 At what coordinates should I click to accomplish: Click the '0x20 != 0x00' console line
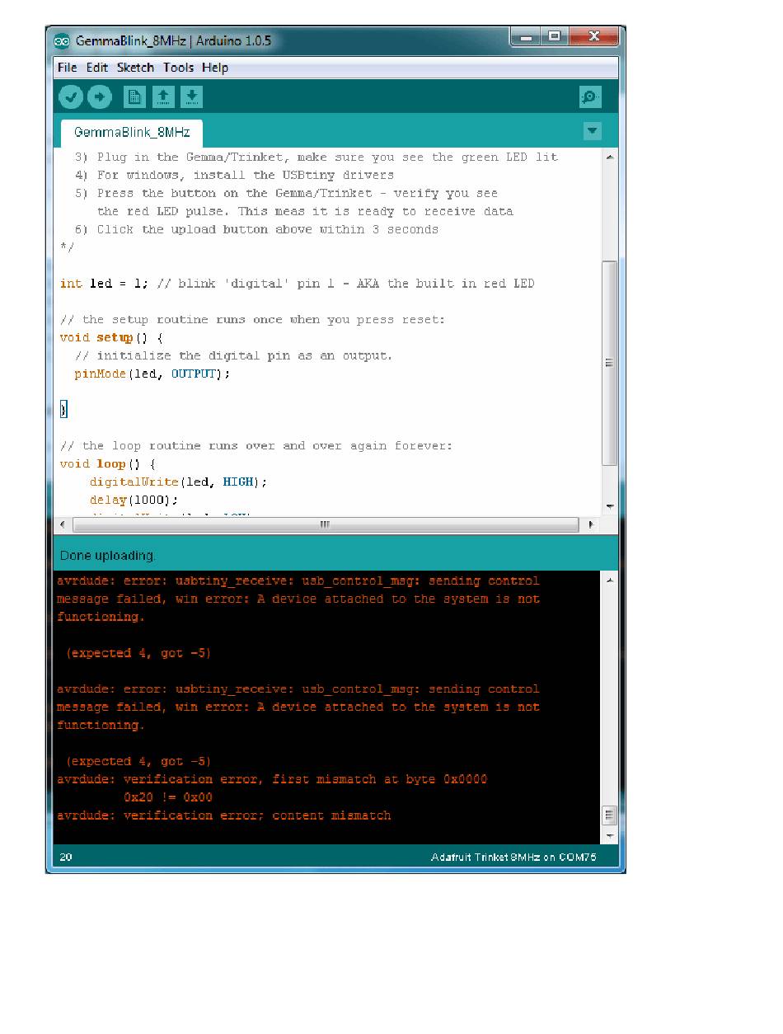168,797
